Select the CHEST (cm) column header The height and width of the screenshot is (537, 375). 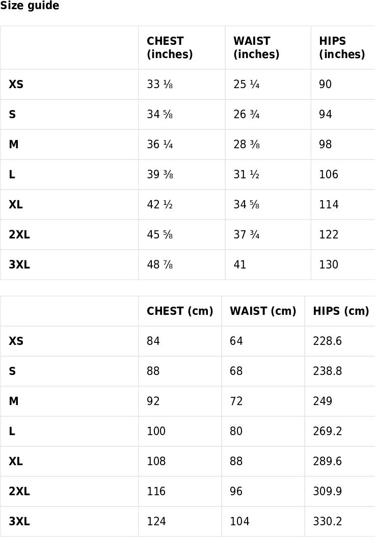(x=180, y=311)
